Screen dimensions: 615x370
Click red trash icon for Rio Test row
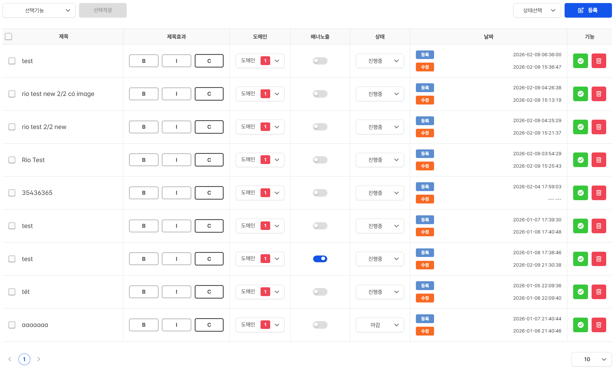[598, 160]
